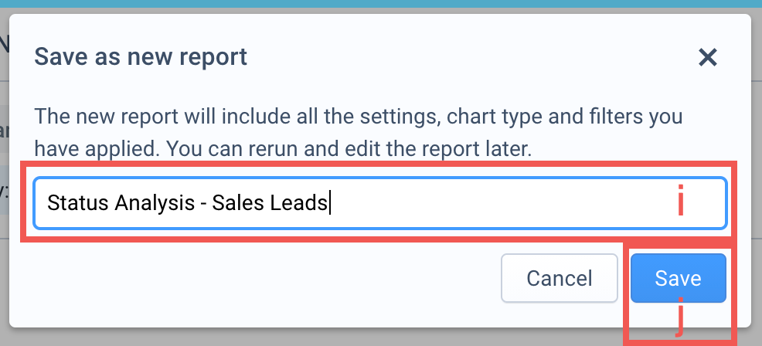
Task: Cancel saving the new report
Action: click(559, 278)
